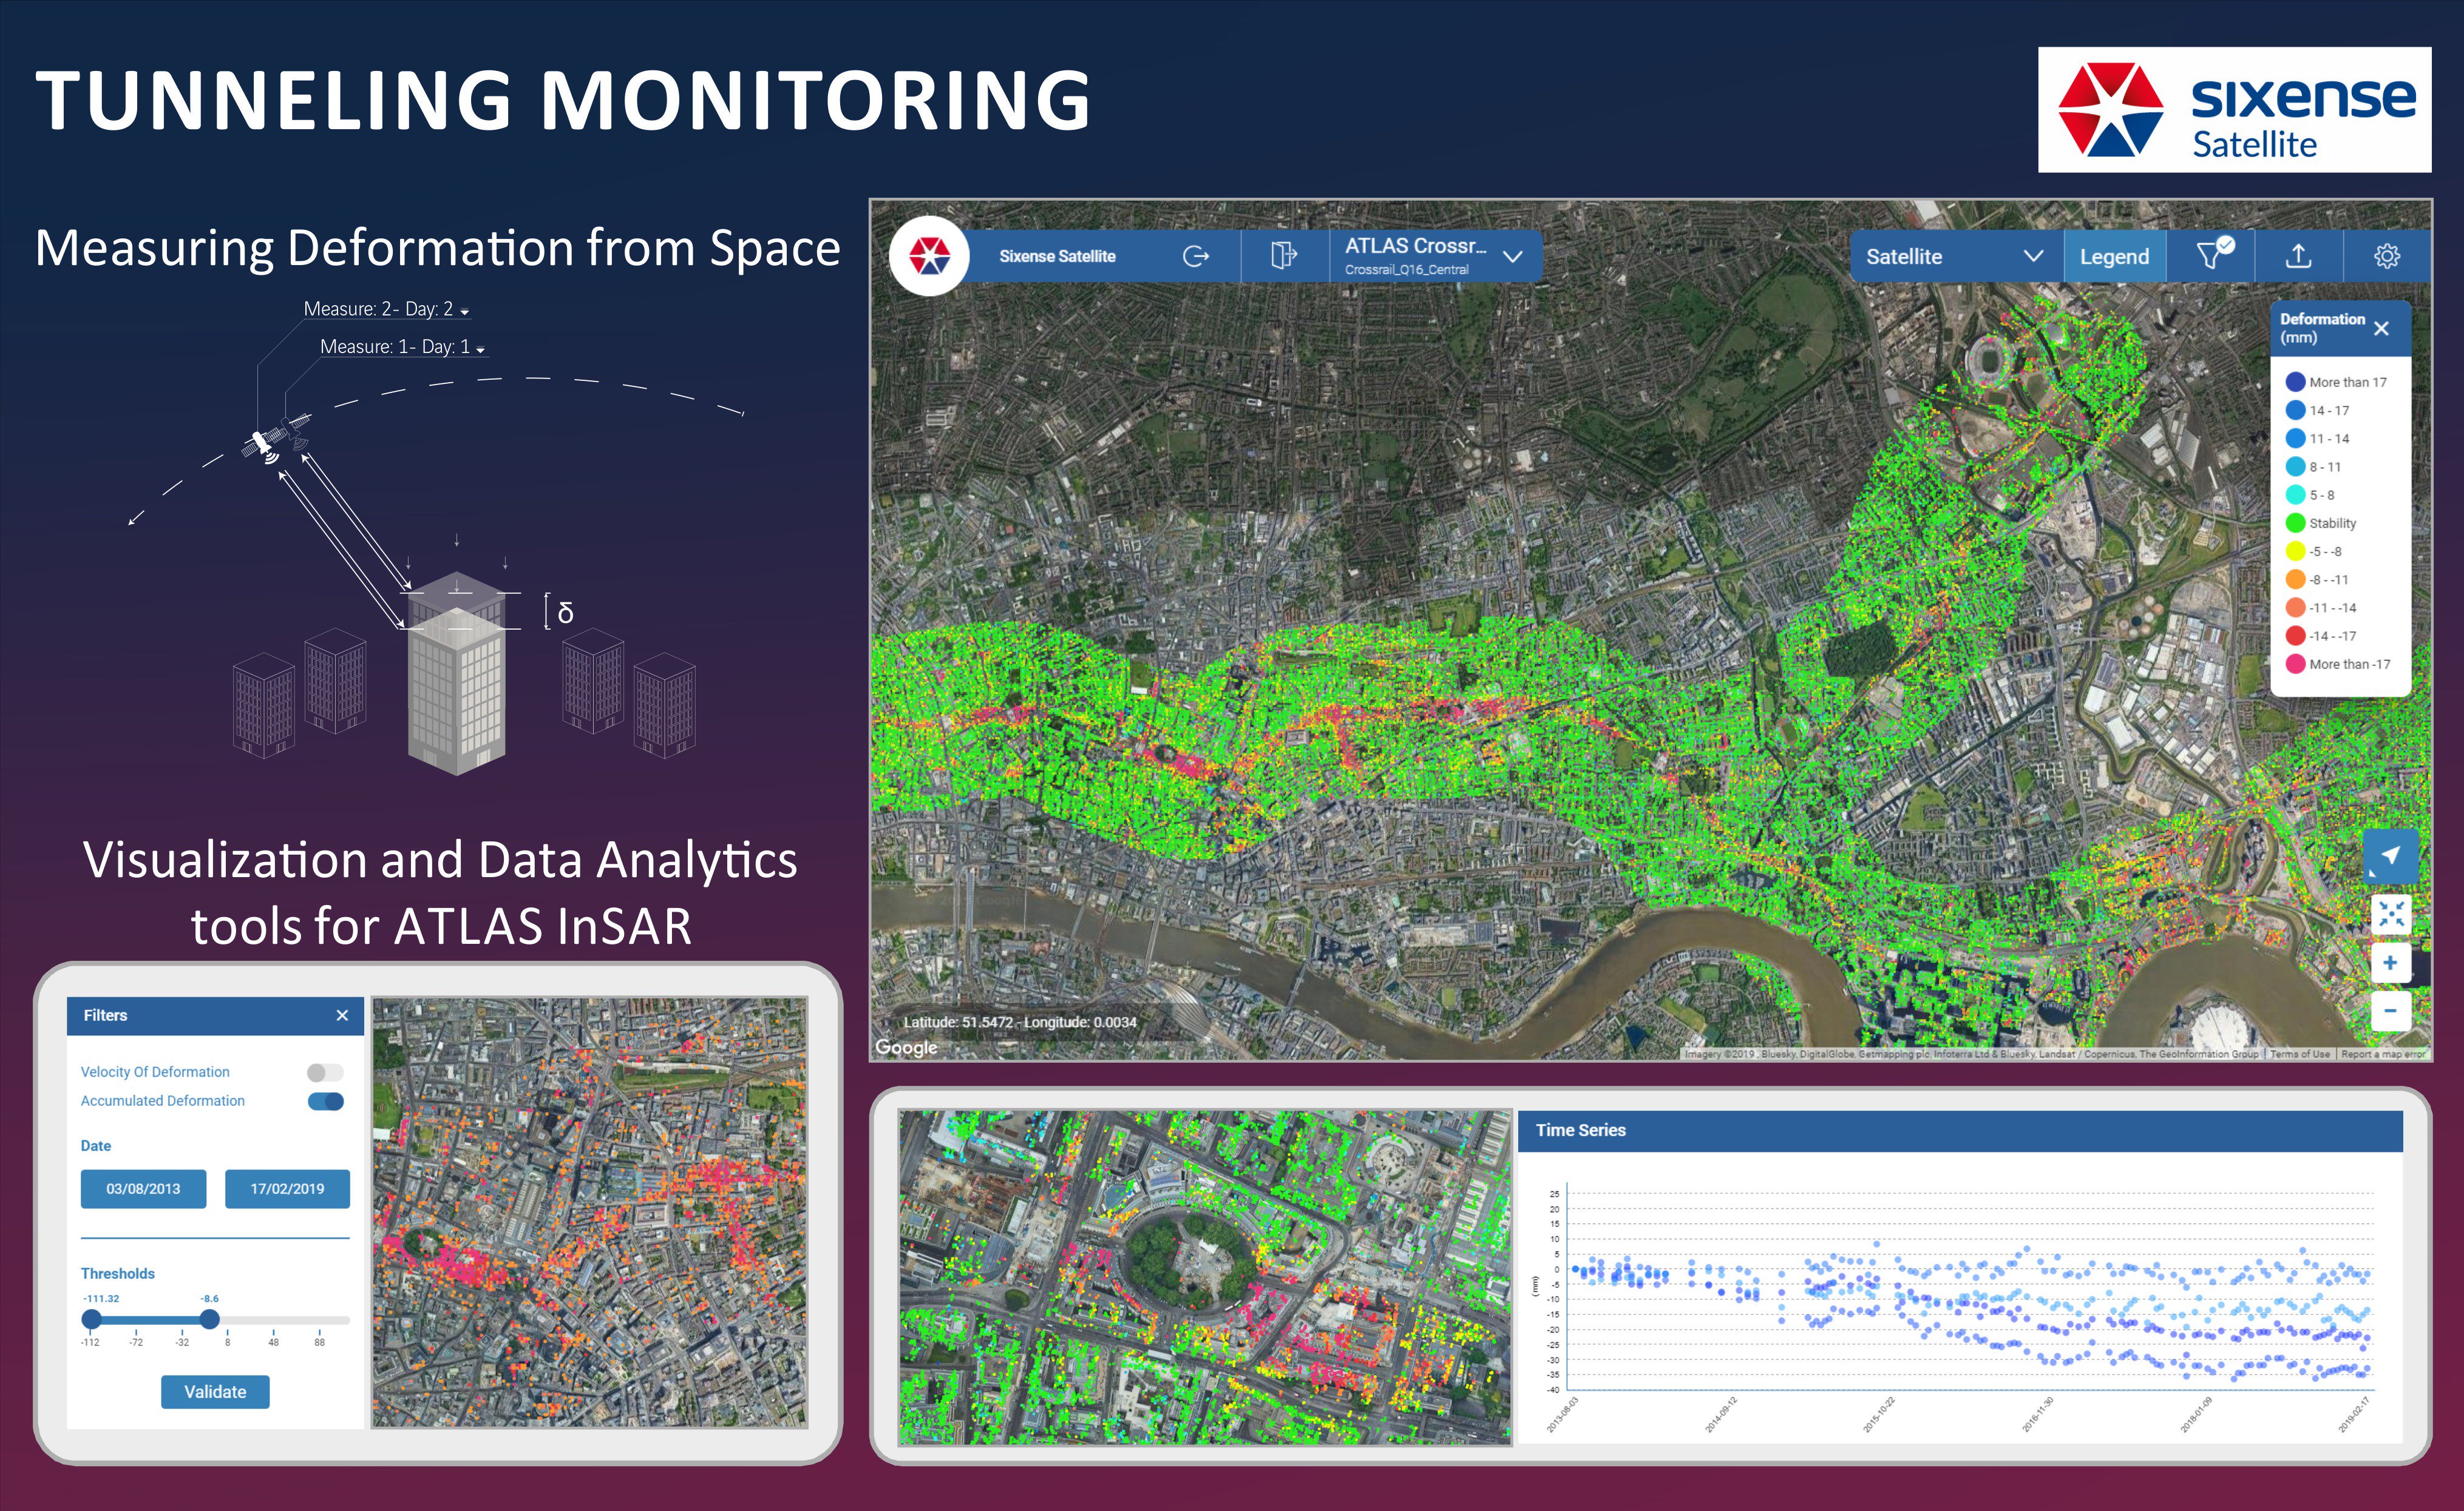Click the 03/08/2013 start date field

tap(143, 1190)
